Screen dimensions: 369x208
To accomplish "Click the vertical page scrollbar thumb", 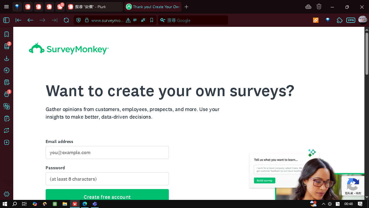I will (x=367, y=54).
